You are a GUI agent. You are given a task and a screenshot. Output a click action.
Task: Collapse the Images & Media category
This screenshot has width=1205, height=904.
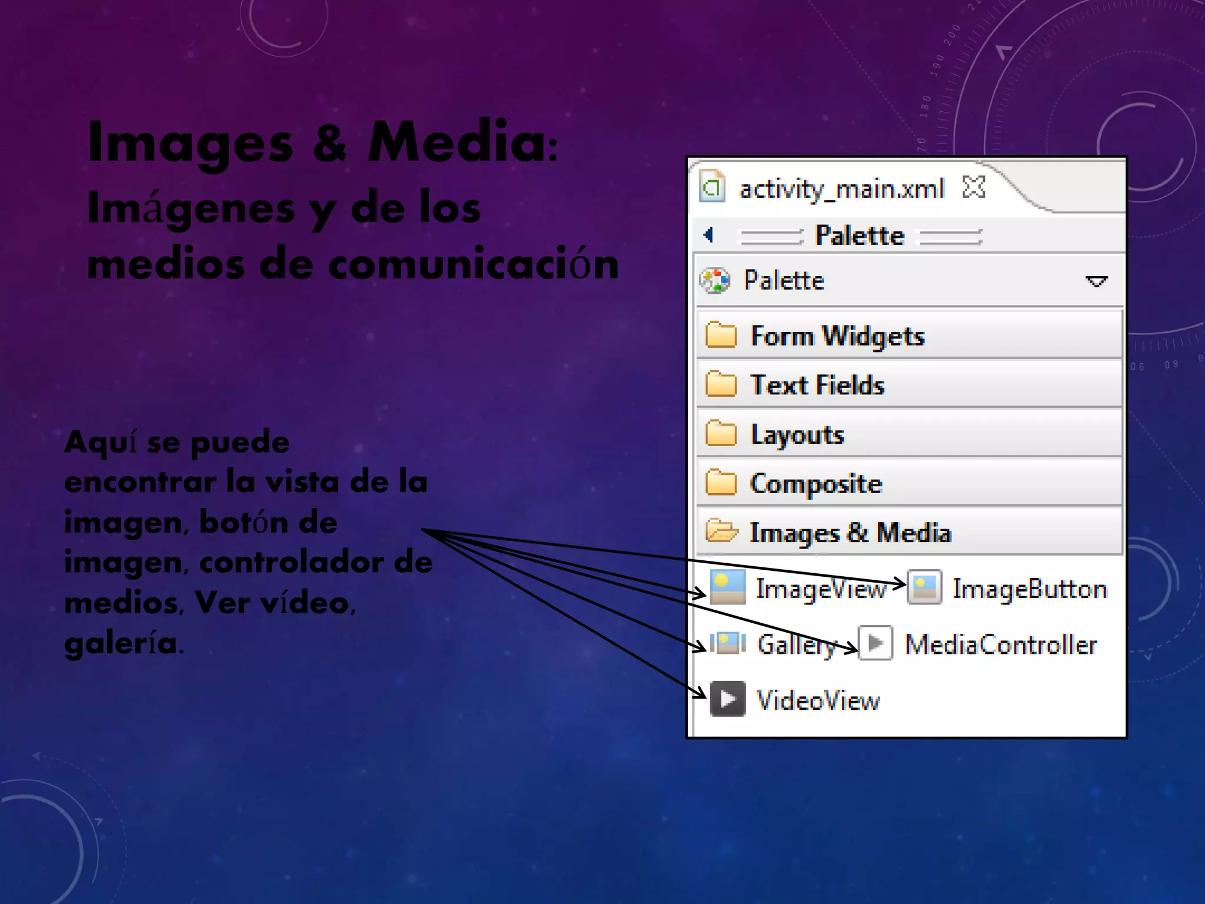point(909,533)
